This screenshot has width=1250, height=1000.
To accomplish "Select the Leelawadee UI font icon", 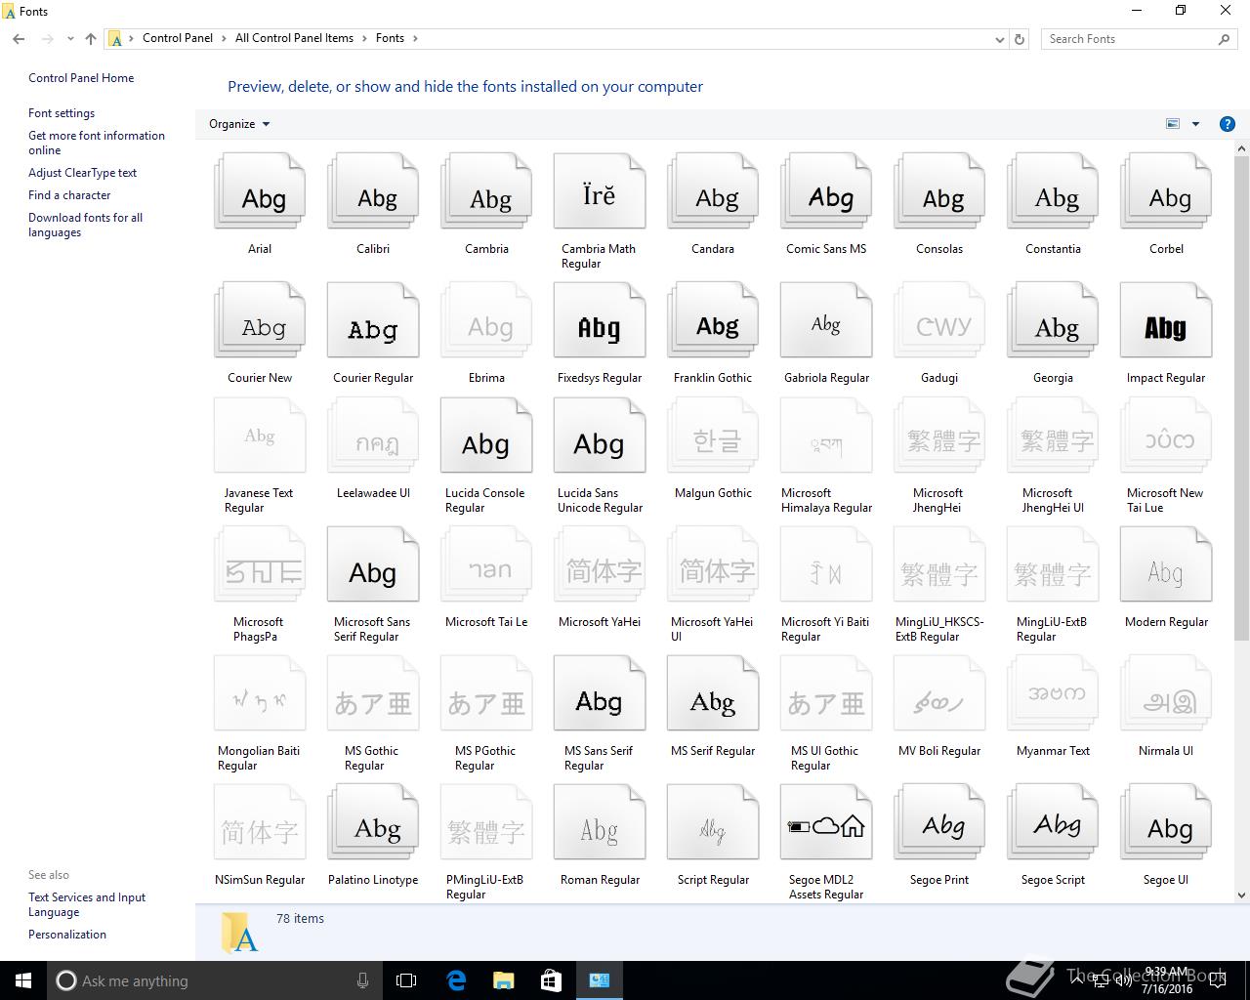I will coord(373,436).
